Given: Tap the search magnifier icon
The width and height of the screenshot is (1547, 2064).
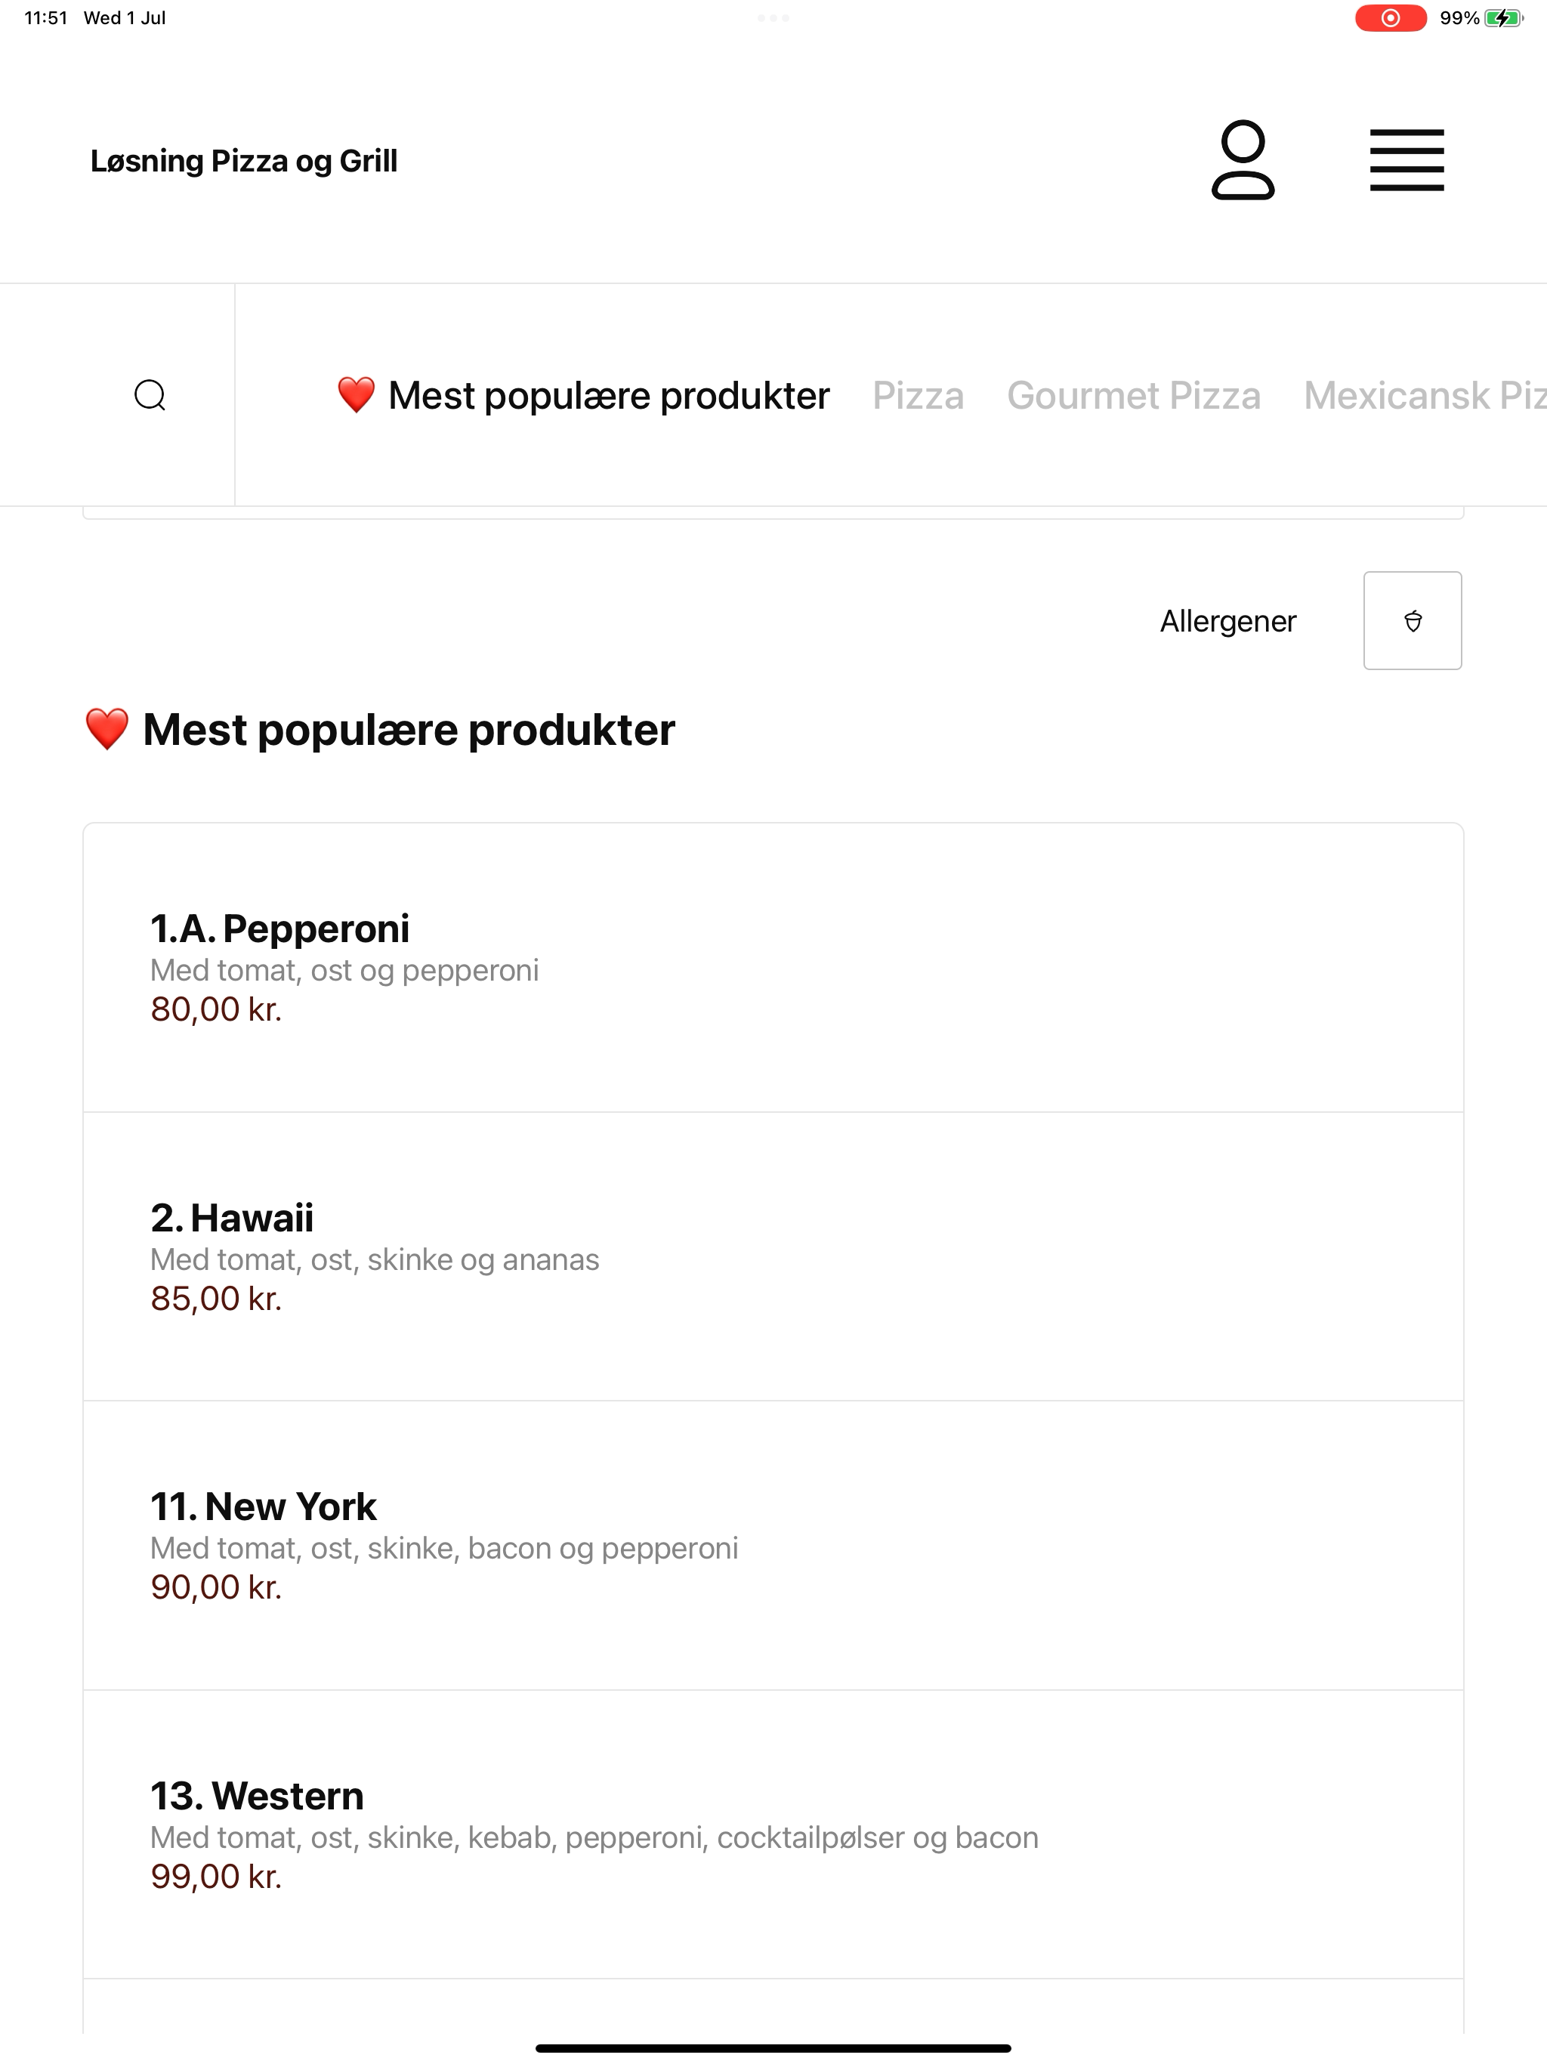Looking at the screenshot, I should point(150,394).
